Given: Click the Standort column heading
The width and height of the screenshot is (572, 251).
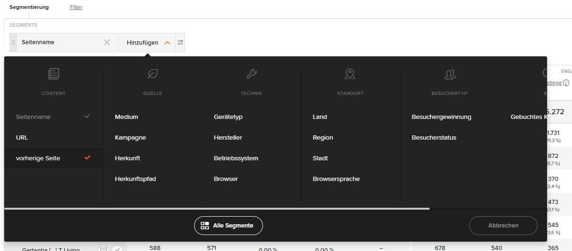Looking at the screenshot, I should coord(350,94).
